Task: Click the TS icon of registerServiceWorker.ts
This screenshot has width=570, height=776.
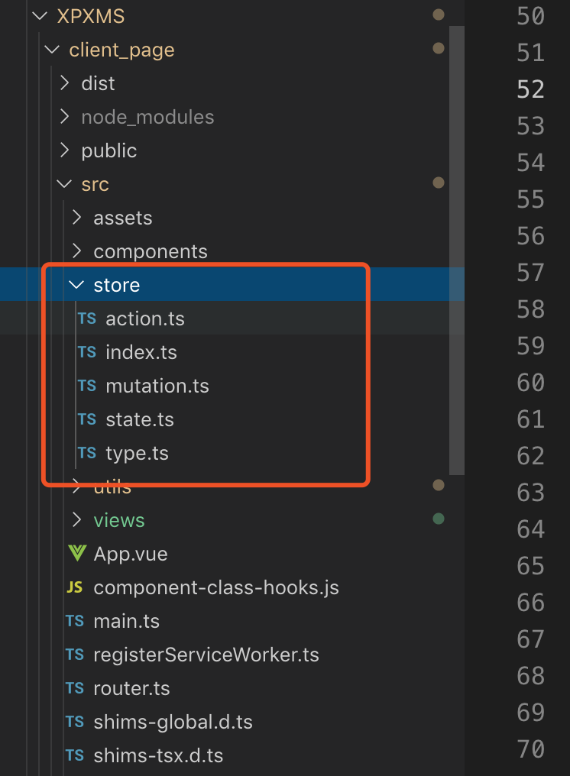Action: 75,655
